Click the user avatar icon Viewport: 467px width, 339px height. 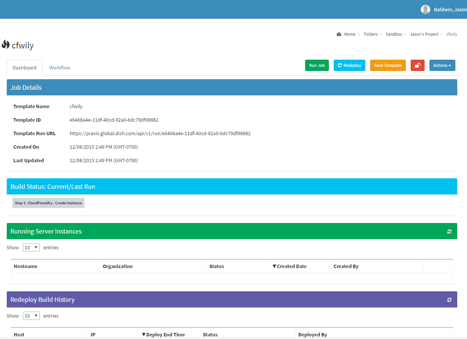pos(425,9)
